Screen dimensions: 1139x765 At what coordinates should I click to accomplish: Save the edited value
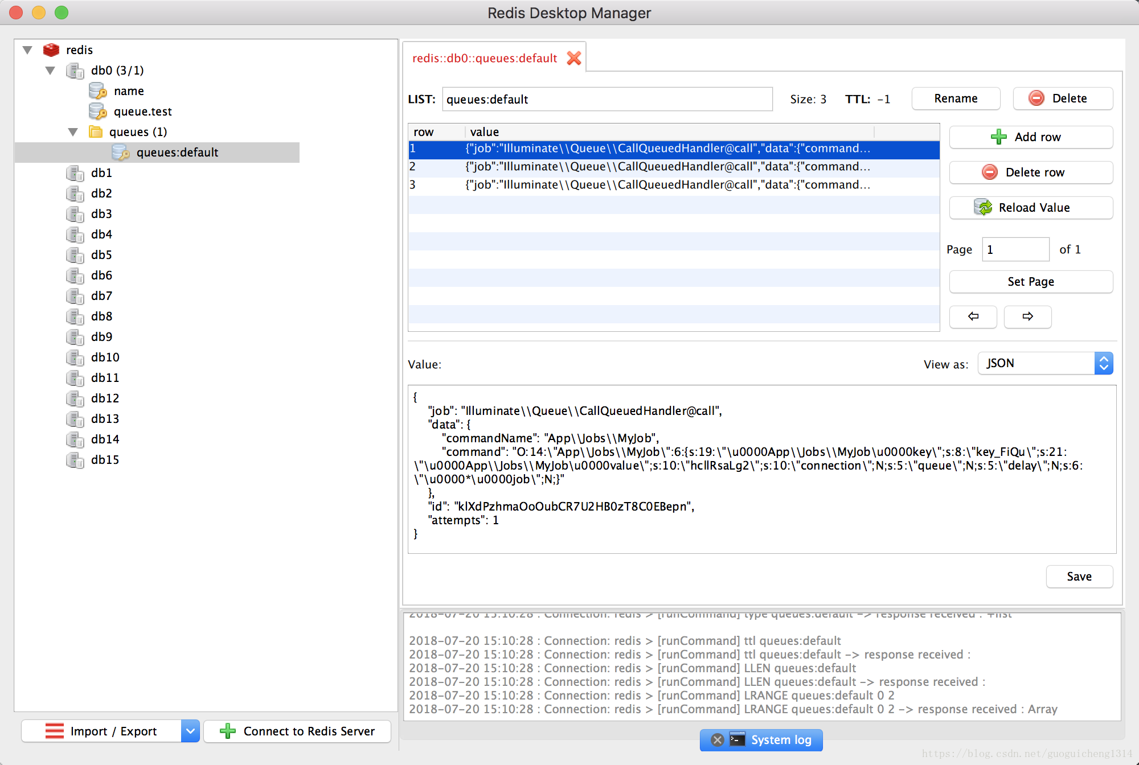pyautogui.click(x=1079, y=577)
